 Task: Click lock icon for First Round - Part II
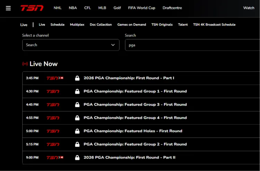click(x=77, y=157)
